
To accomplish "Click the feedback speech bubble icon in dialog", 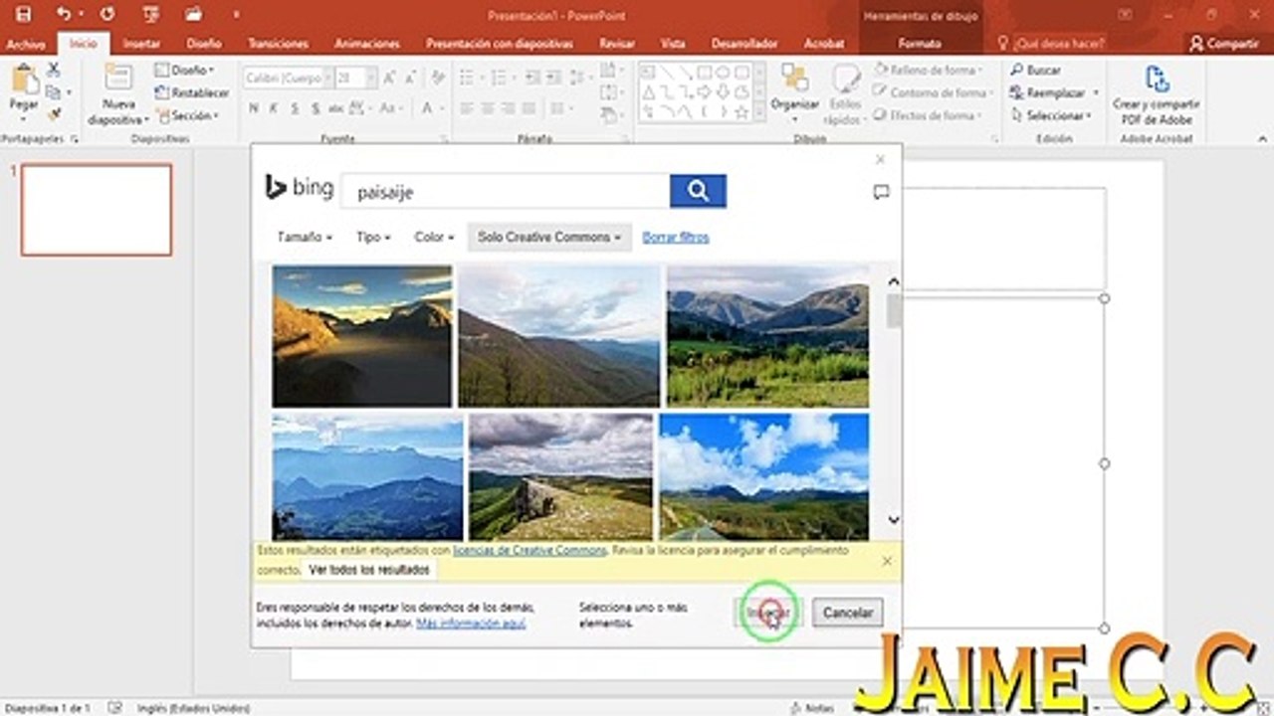I will 881,192.
